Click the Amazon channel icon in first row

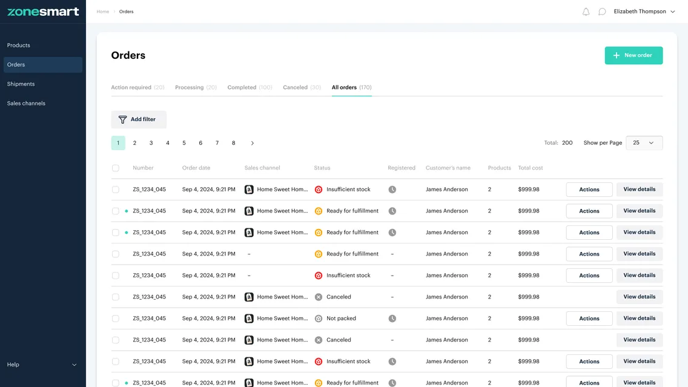click(x=249, y=190)
